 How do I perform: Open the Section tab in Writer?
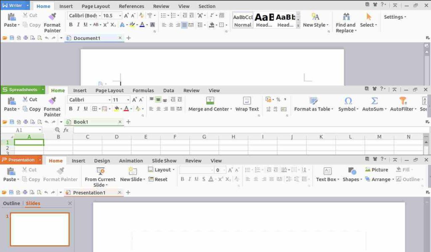(x=207, y=6)
